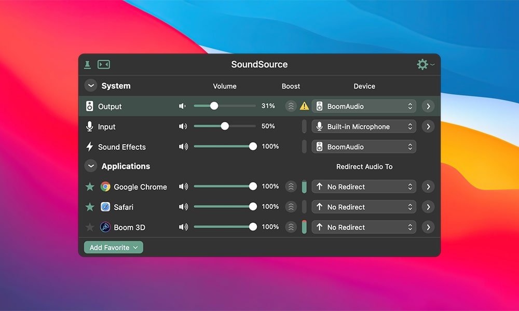Click the Safari application icon
This screenshot has height=311, width=519.
click(x=104, y=207)
